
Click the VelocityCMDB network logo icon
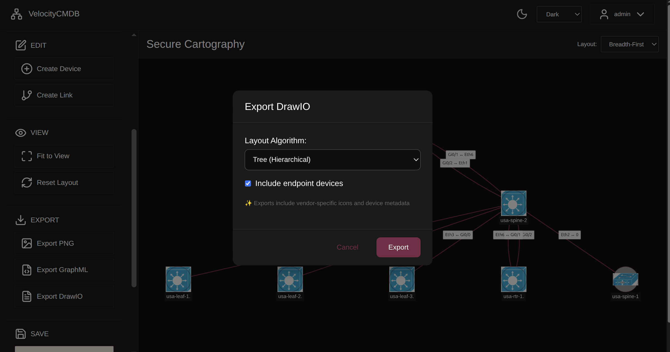coord(16,14)
